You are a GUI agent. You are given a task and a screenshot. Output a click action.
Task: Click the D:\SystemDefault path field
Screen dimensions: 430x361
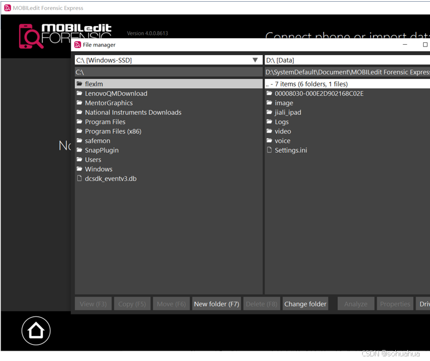click(347, 72)
